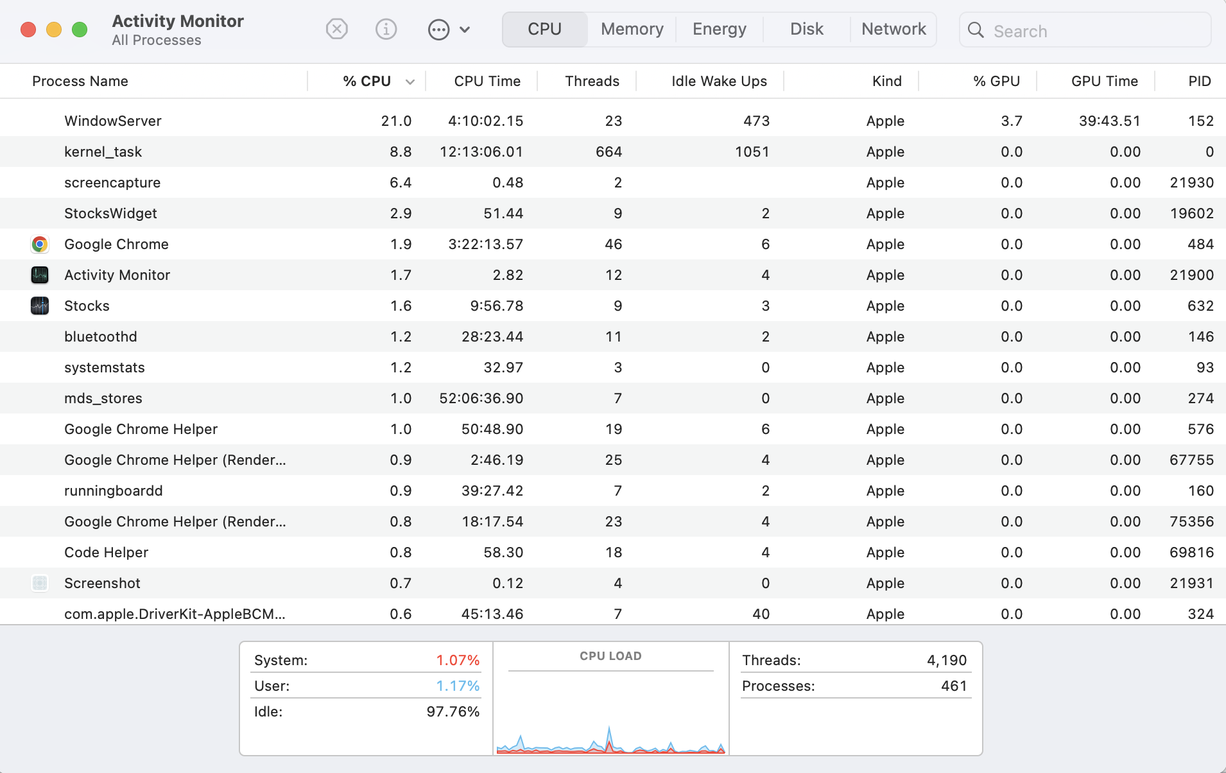Click the 3.7 % GPU value for WindowServer
The width and height of the screenshot is (1226, 773).
click(1012, 121)
